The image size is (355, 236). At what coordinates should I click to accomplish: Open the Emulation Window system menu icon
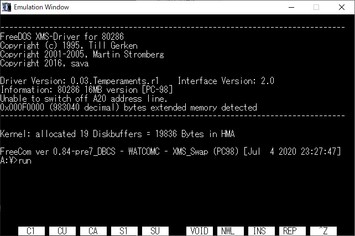pos(7,7)
